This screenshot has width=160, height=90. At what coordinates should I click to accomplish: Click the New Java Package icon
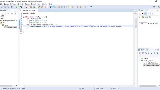coord(31,7)
